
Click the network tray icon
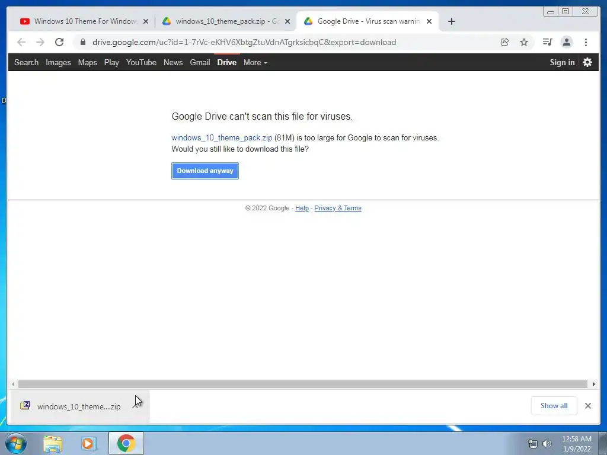click(x=533, y=444)
